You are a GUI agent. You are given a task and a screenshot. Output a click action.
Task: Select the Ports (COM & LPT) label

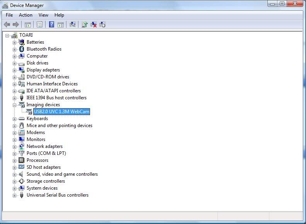(x=46, y=153)
